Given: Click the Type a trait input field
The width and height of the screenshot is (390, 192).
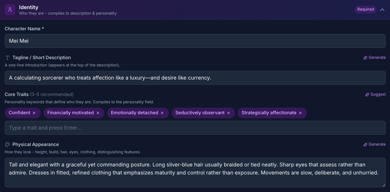Looking at the screenshot, I should (x=195, y=128).
